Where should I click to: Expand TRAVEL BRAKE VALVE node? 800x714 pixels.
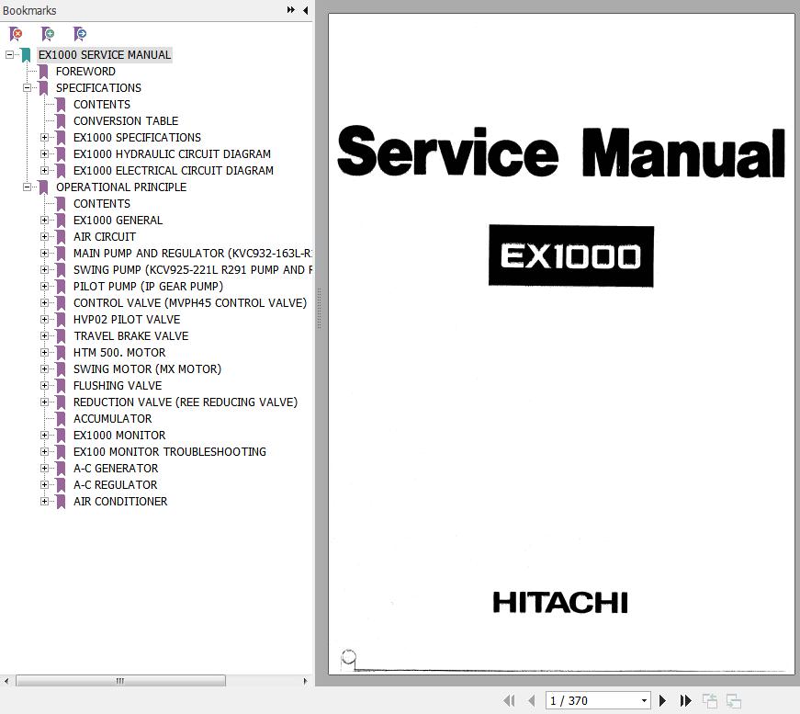44,335
